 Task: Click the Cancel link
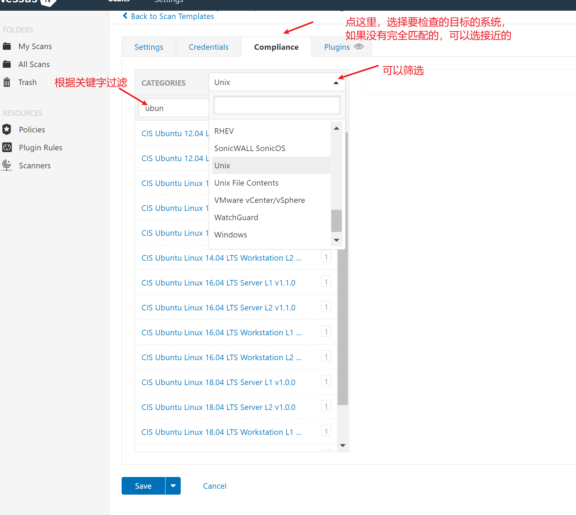tap(215, 486)
